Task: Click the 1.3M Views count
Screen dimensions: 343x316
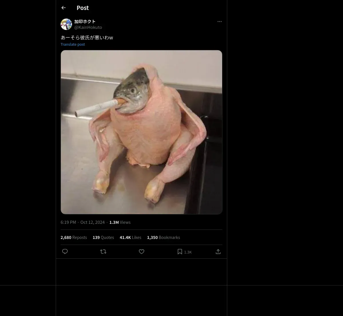Action: (x=120, y=222)
